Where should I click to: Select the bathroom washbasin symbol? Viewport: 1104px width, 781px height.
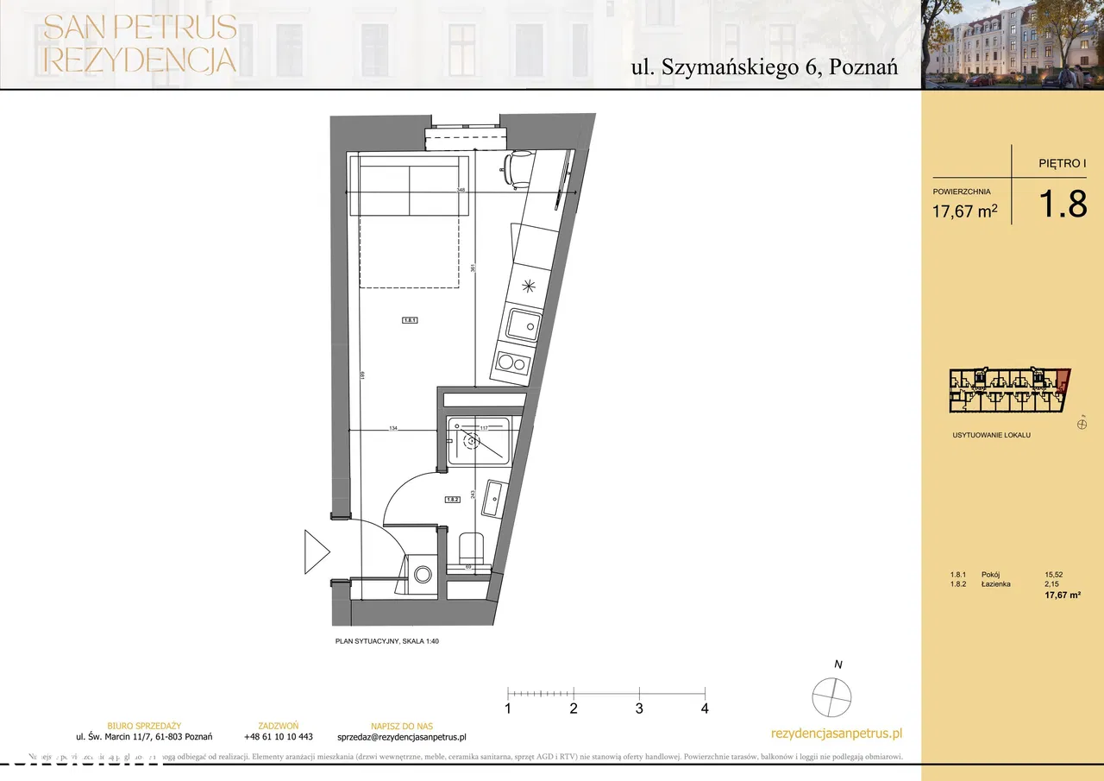496,499
